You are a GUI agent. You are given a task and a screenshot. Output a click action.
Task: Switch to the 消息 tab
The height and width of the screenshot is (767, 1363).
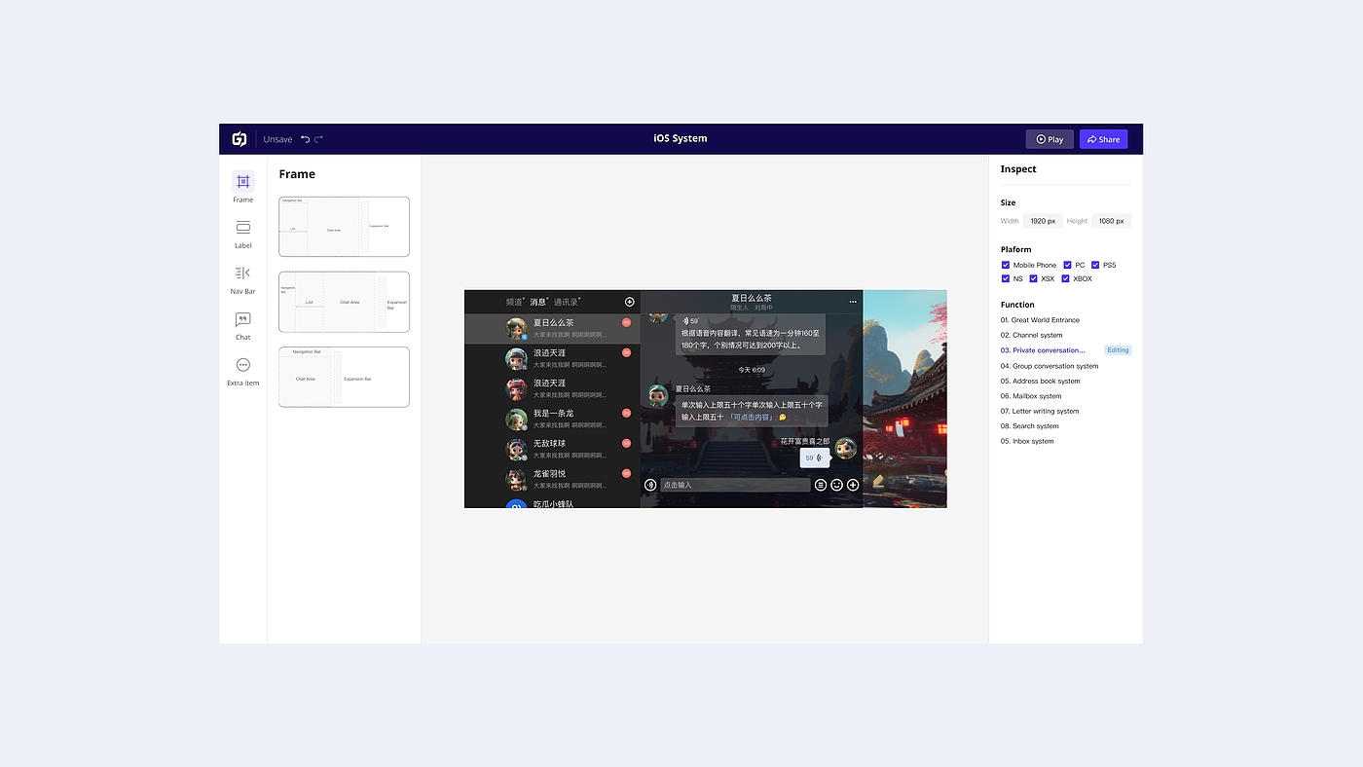pos(538,302)
